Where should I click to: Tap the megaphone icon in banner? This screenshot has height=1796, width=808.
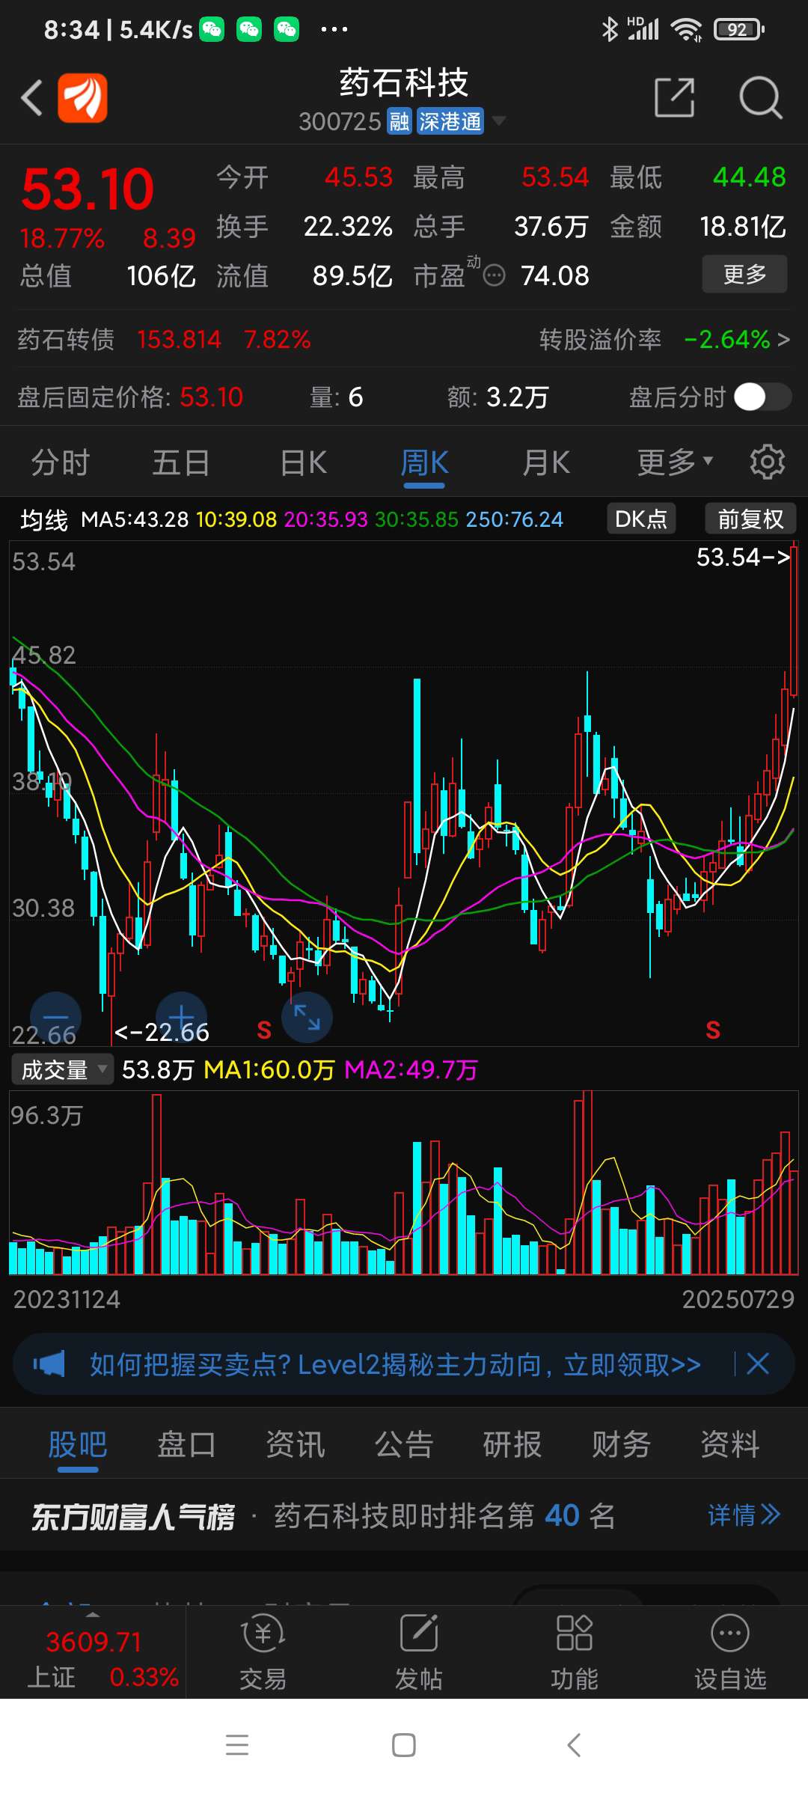click(x=49, y=1364)
